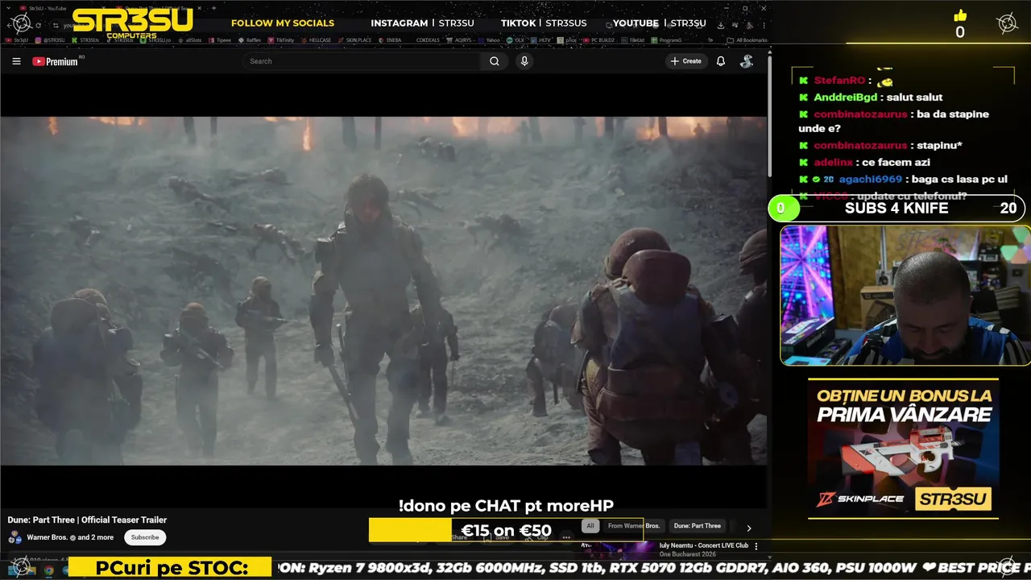Open the YouTube hamburger guide menu
The height and width of the screenshot is (580, 1031).
(x=16, y=61)
